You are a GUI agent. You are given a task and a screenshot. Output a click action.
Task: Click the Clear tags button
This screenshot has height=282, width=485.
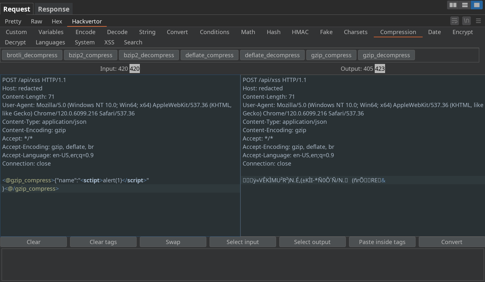click(x=103, y=242)
